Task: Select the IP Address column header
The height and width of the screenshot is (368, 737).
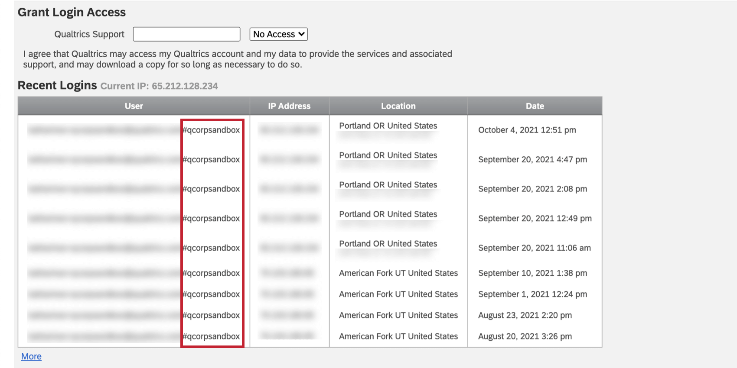Action: point(289,106)
